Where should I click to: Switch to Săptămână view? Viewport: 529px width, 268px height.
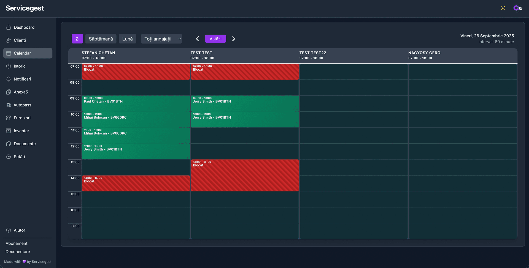point(101,39)
